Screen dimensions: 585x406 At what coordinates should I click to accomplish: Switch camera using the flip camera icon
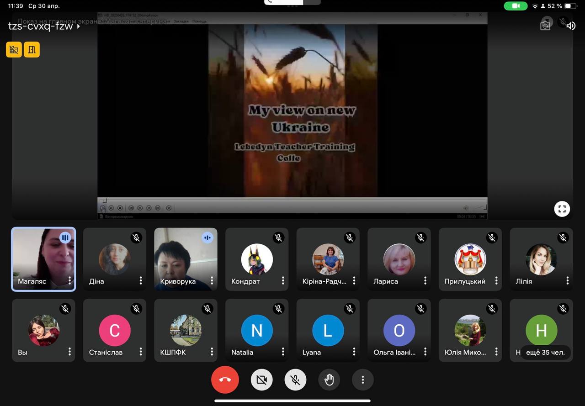click(x=545, y=25)
